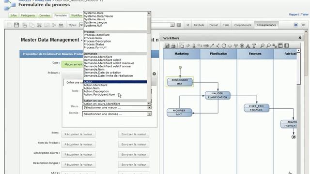The image size is (310, 174).
Task: Close the Workflow panel
Action: point(300,38)
